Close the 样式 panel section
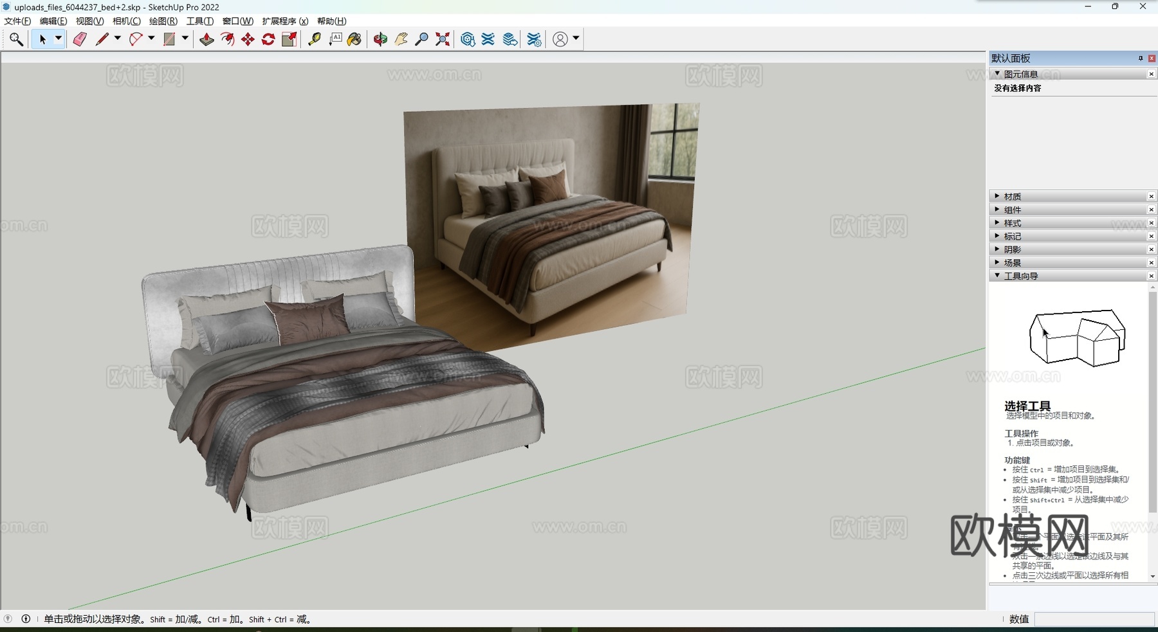Image resolution: width=1158 pixels, height=632 pixels. 1152,223
